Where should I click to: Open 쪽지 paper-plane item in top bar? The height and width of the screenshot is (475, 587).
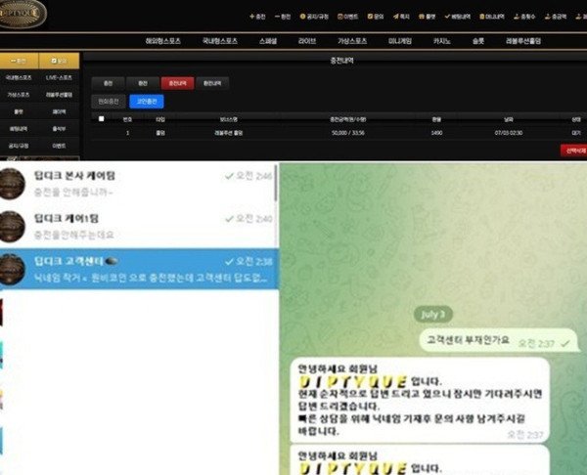click(x=401, y=17)
